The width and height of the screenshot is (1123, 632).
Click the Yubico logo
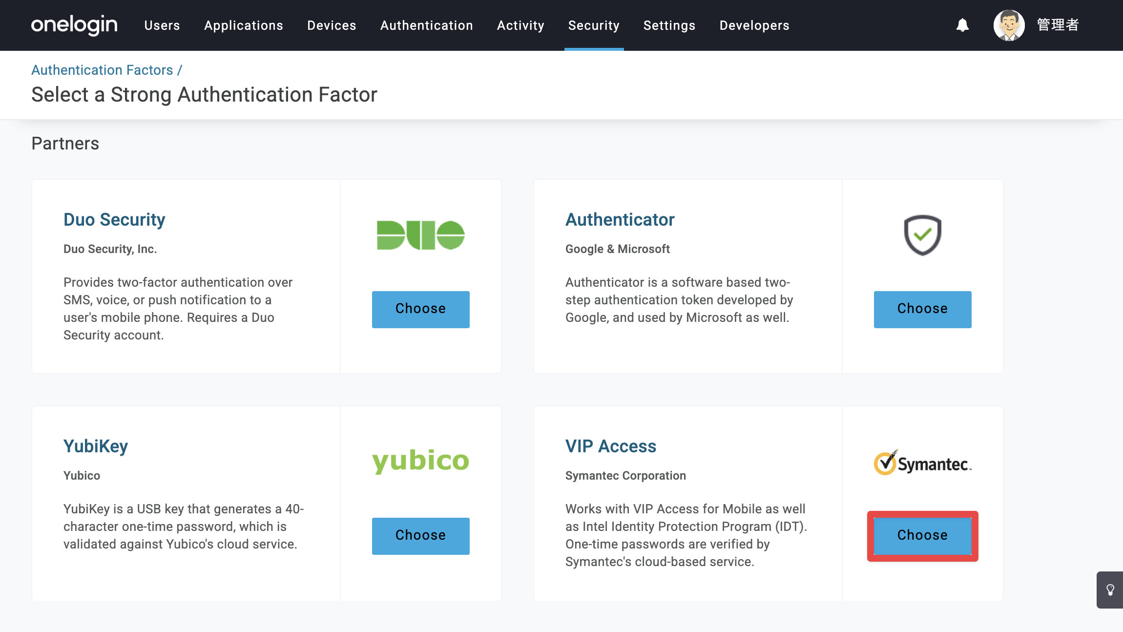[x=420, y=461]
